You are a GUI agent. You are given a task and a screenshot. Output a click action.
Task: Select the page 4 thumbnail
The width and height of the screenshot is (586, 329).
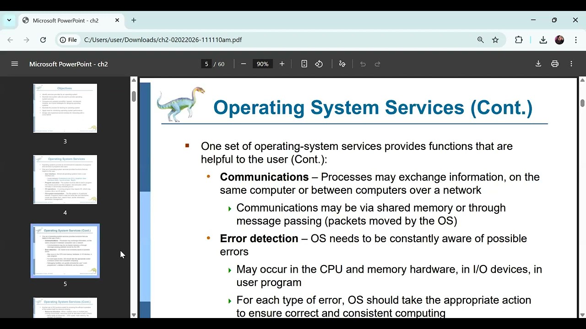65,180
